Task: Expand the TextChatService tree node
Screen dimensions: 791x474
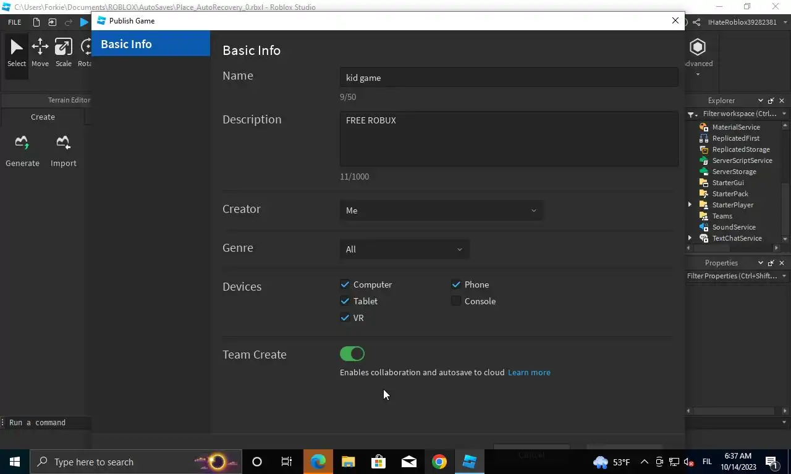Action: [x=690, y=238]
